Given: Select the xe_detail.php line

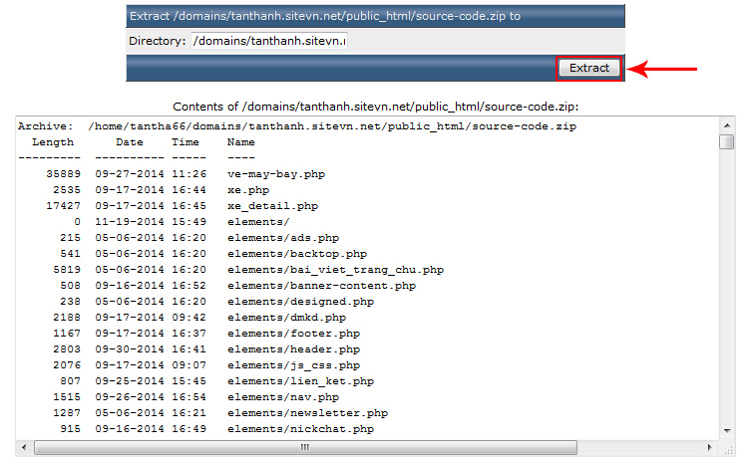Looking at the screenshot, I should pos(272,206).
